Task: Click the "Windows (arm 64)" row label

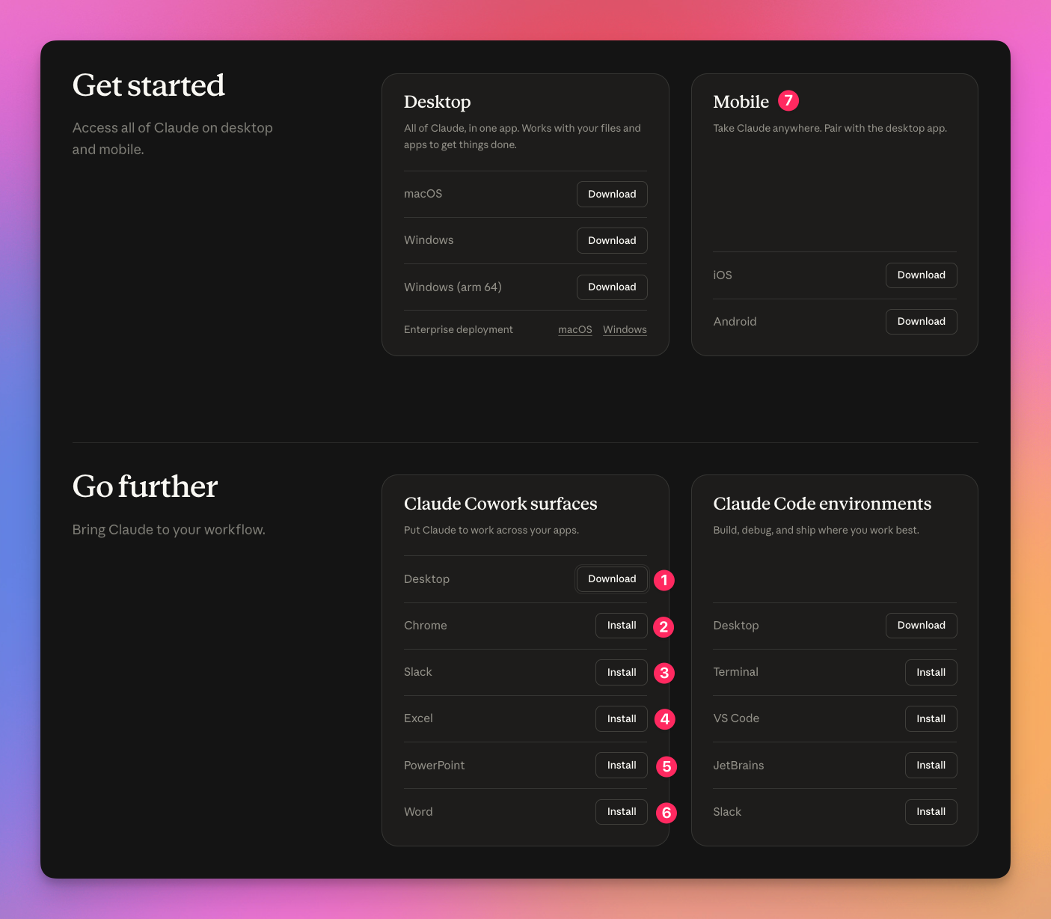Action: 453,287
